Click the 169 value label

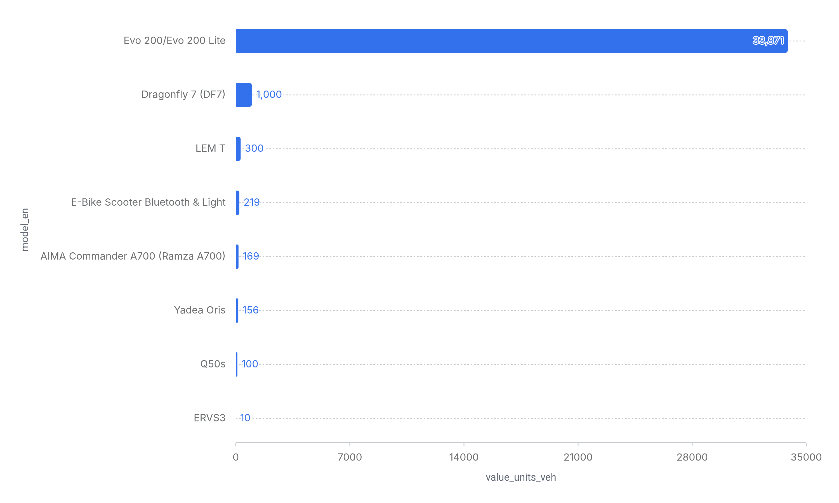click(x=251, y=256)
